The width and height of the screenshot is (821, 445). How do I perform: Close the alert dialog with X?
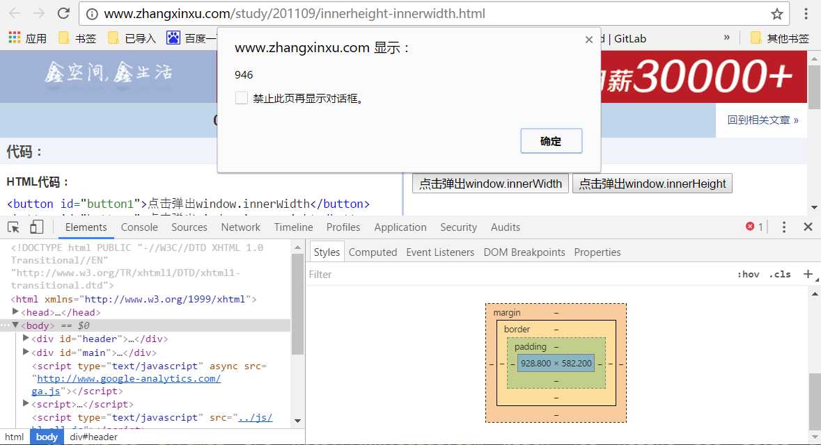pos(589,40)
